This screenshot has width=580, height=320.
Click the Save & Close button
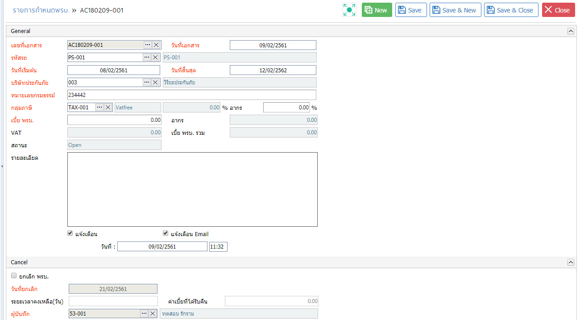(511, 10)
